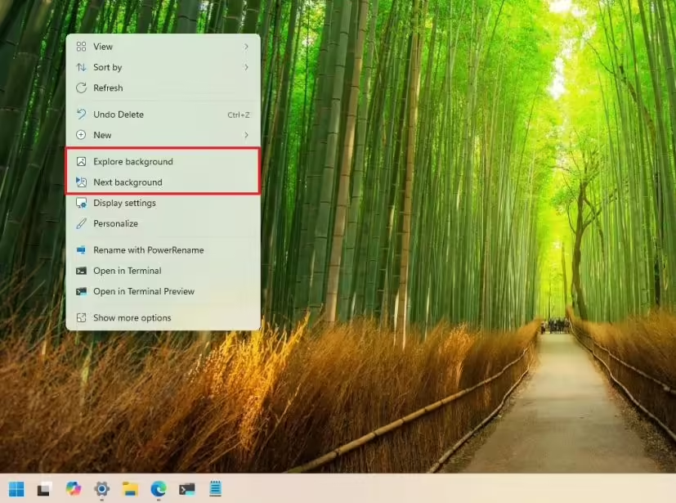
Task: Open Notepad from the taskbar
Action: [x=214, y=489]
